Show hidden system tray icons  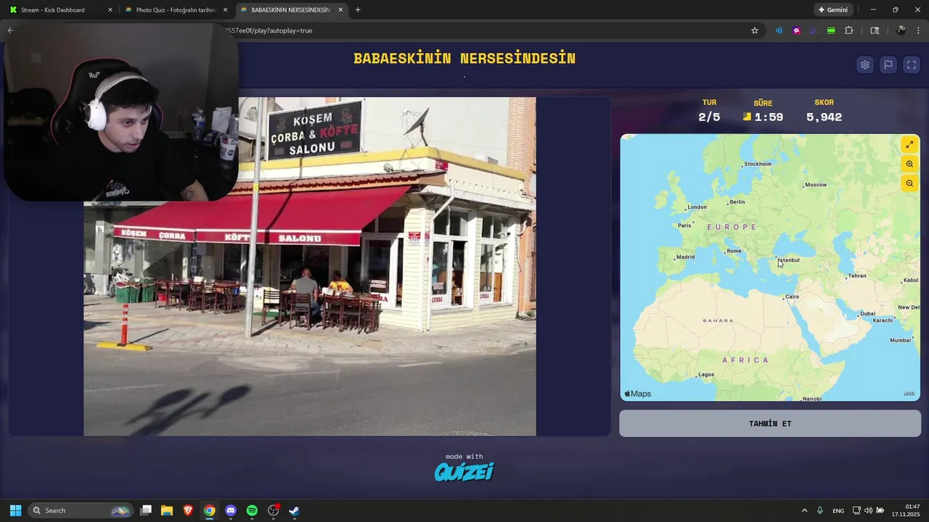pyautogui.click(x=804, y=510)
